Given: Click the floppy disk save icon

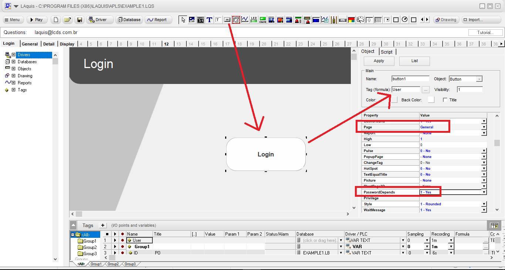Looking at the screenshot, I should [79, 20].
